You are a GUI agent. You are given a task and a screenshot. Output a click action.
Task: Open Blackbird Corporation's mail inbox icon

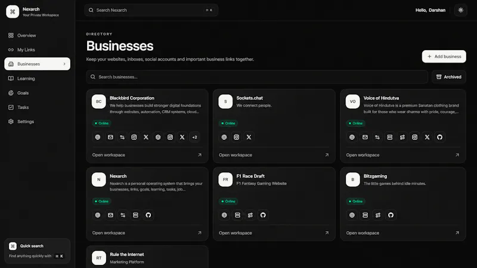pyautogui.click(x=110, y=137)
